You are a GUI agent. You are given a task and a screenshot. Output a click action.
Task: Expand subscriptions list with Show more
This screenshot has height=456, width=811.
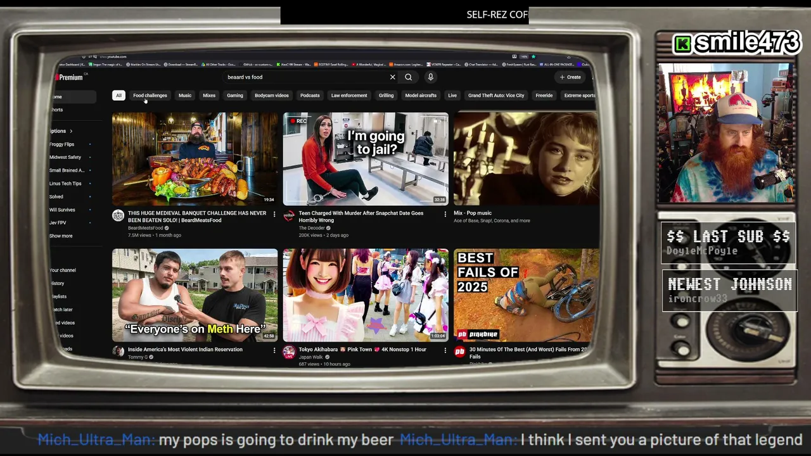click(61, 236)
